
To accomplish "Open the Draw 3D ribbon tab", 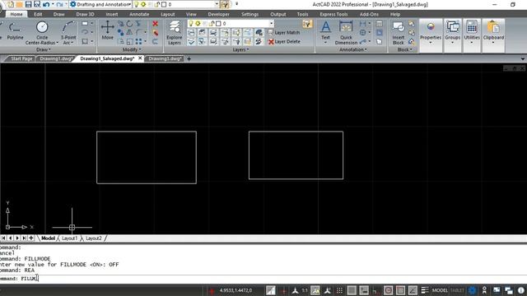I will coord(85,14).
